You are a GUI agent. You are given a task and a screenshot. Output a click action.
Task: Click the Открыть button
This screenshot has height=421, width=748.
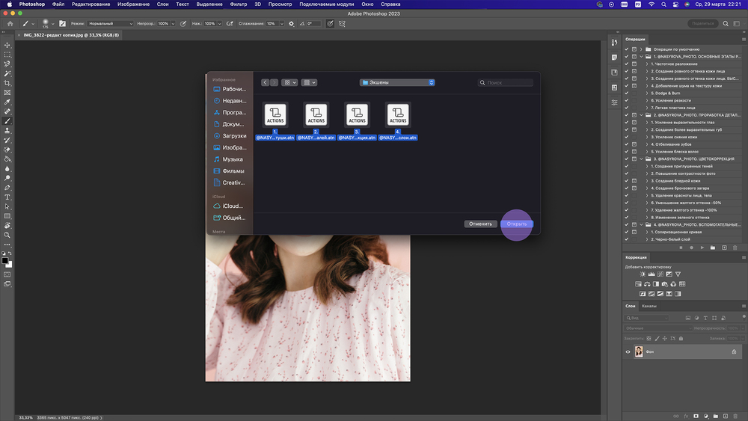pyautogui.click(x=517, y=224)
